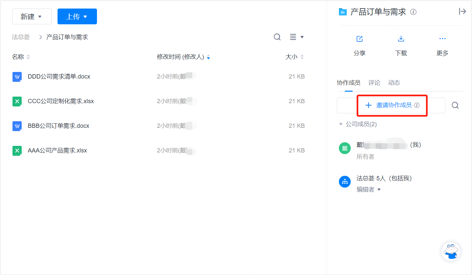Image resolution: width=472 pixels, height=275 pixels.
Task: Switch to the 动态 tab
Action: 394,82
